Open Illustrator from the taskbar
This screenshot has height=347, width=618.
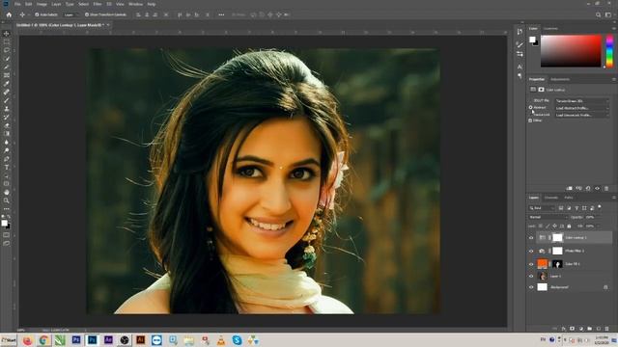coord(140,340)
